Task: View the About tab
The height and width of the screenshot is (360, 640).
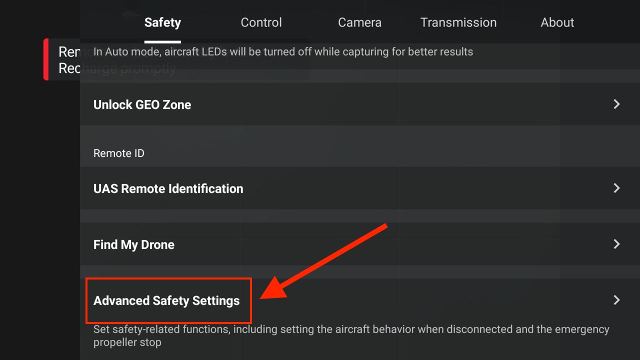Action: [557, 22]
